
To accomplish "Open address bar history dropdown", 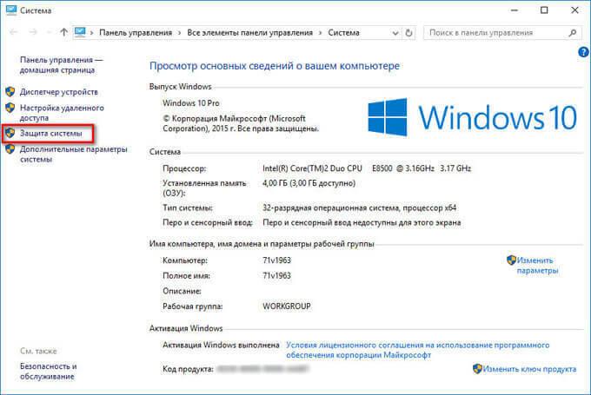I will 395,33.
